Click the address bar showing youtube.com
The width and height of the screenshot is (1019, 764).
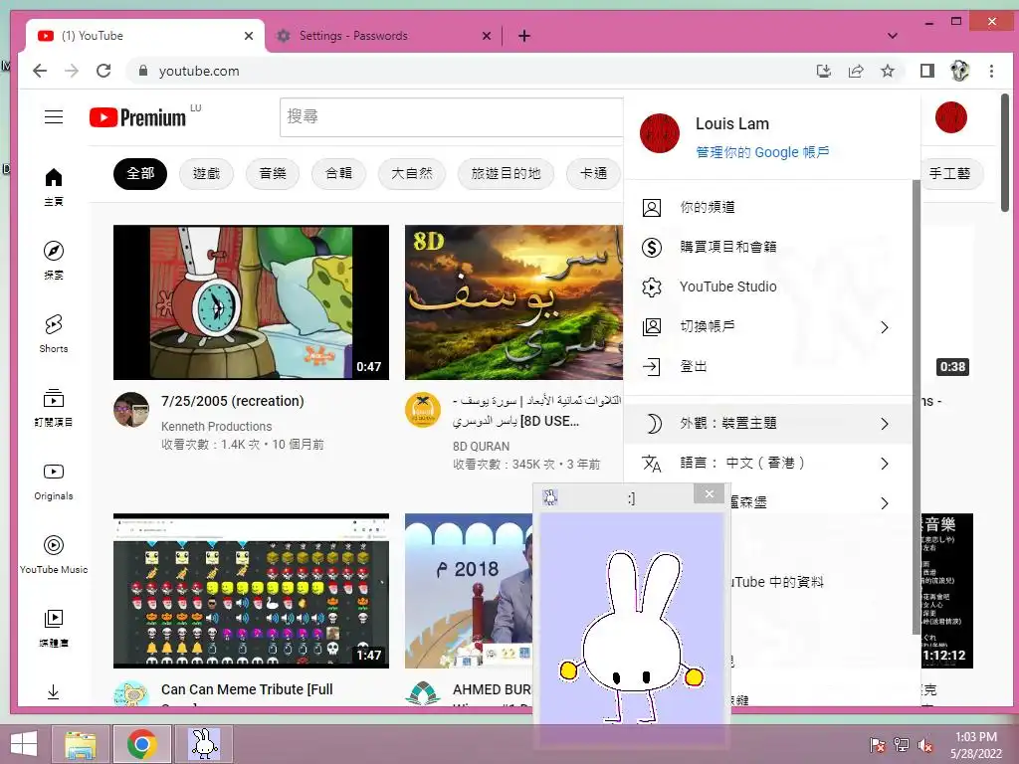(468, 71)
